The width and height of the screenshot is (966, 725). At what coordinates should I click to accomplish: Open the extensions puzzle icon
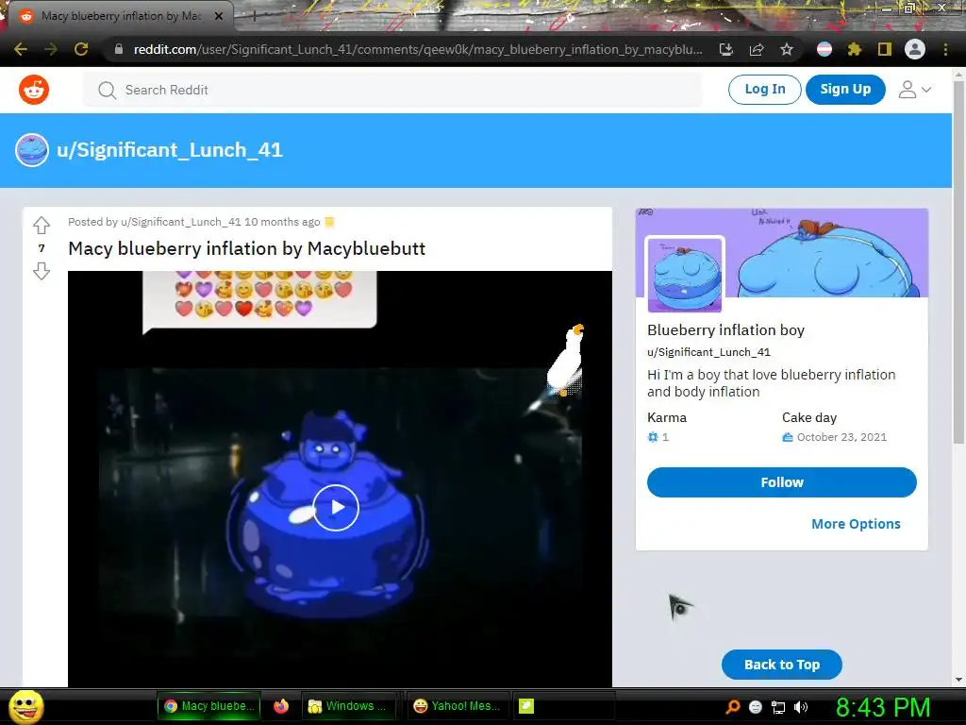854,49
